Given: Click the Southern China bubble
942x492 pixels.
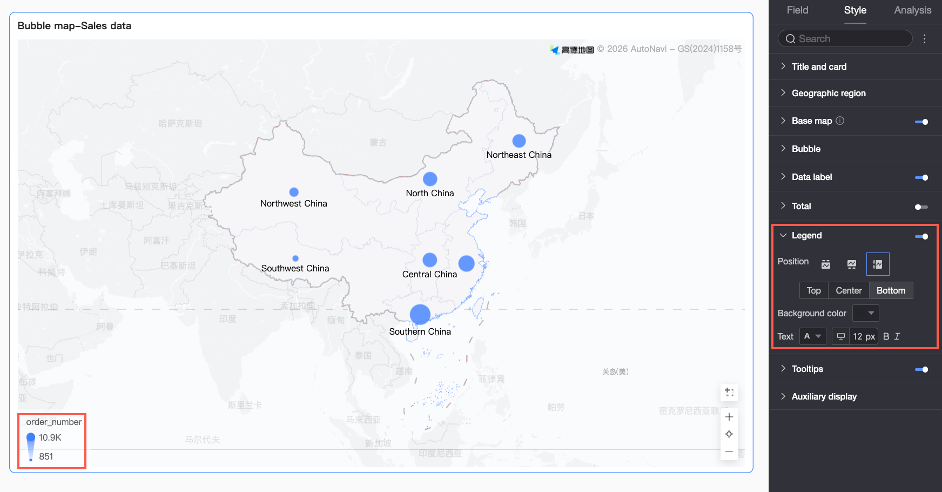Looking at the screenshot, I should click(420, 315).
